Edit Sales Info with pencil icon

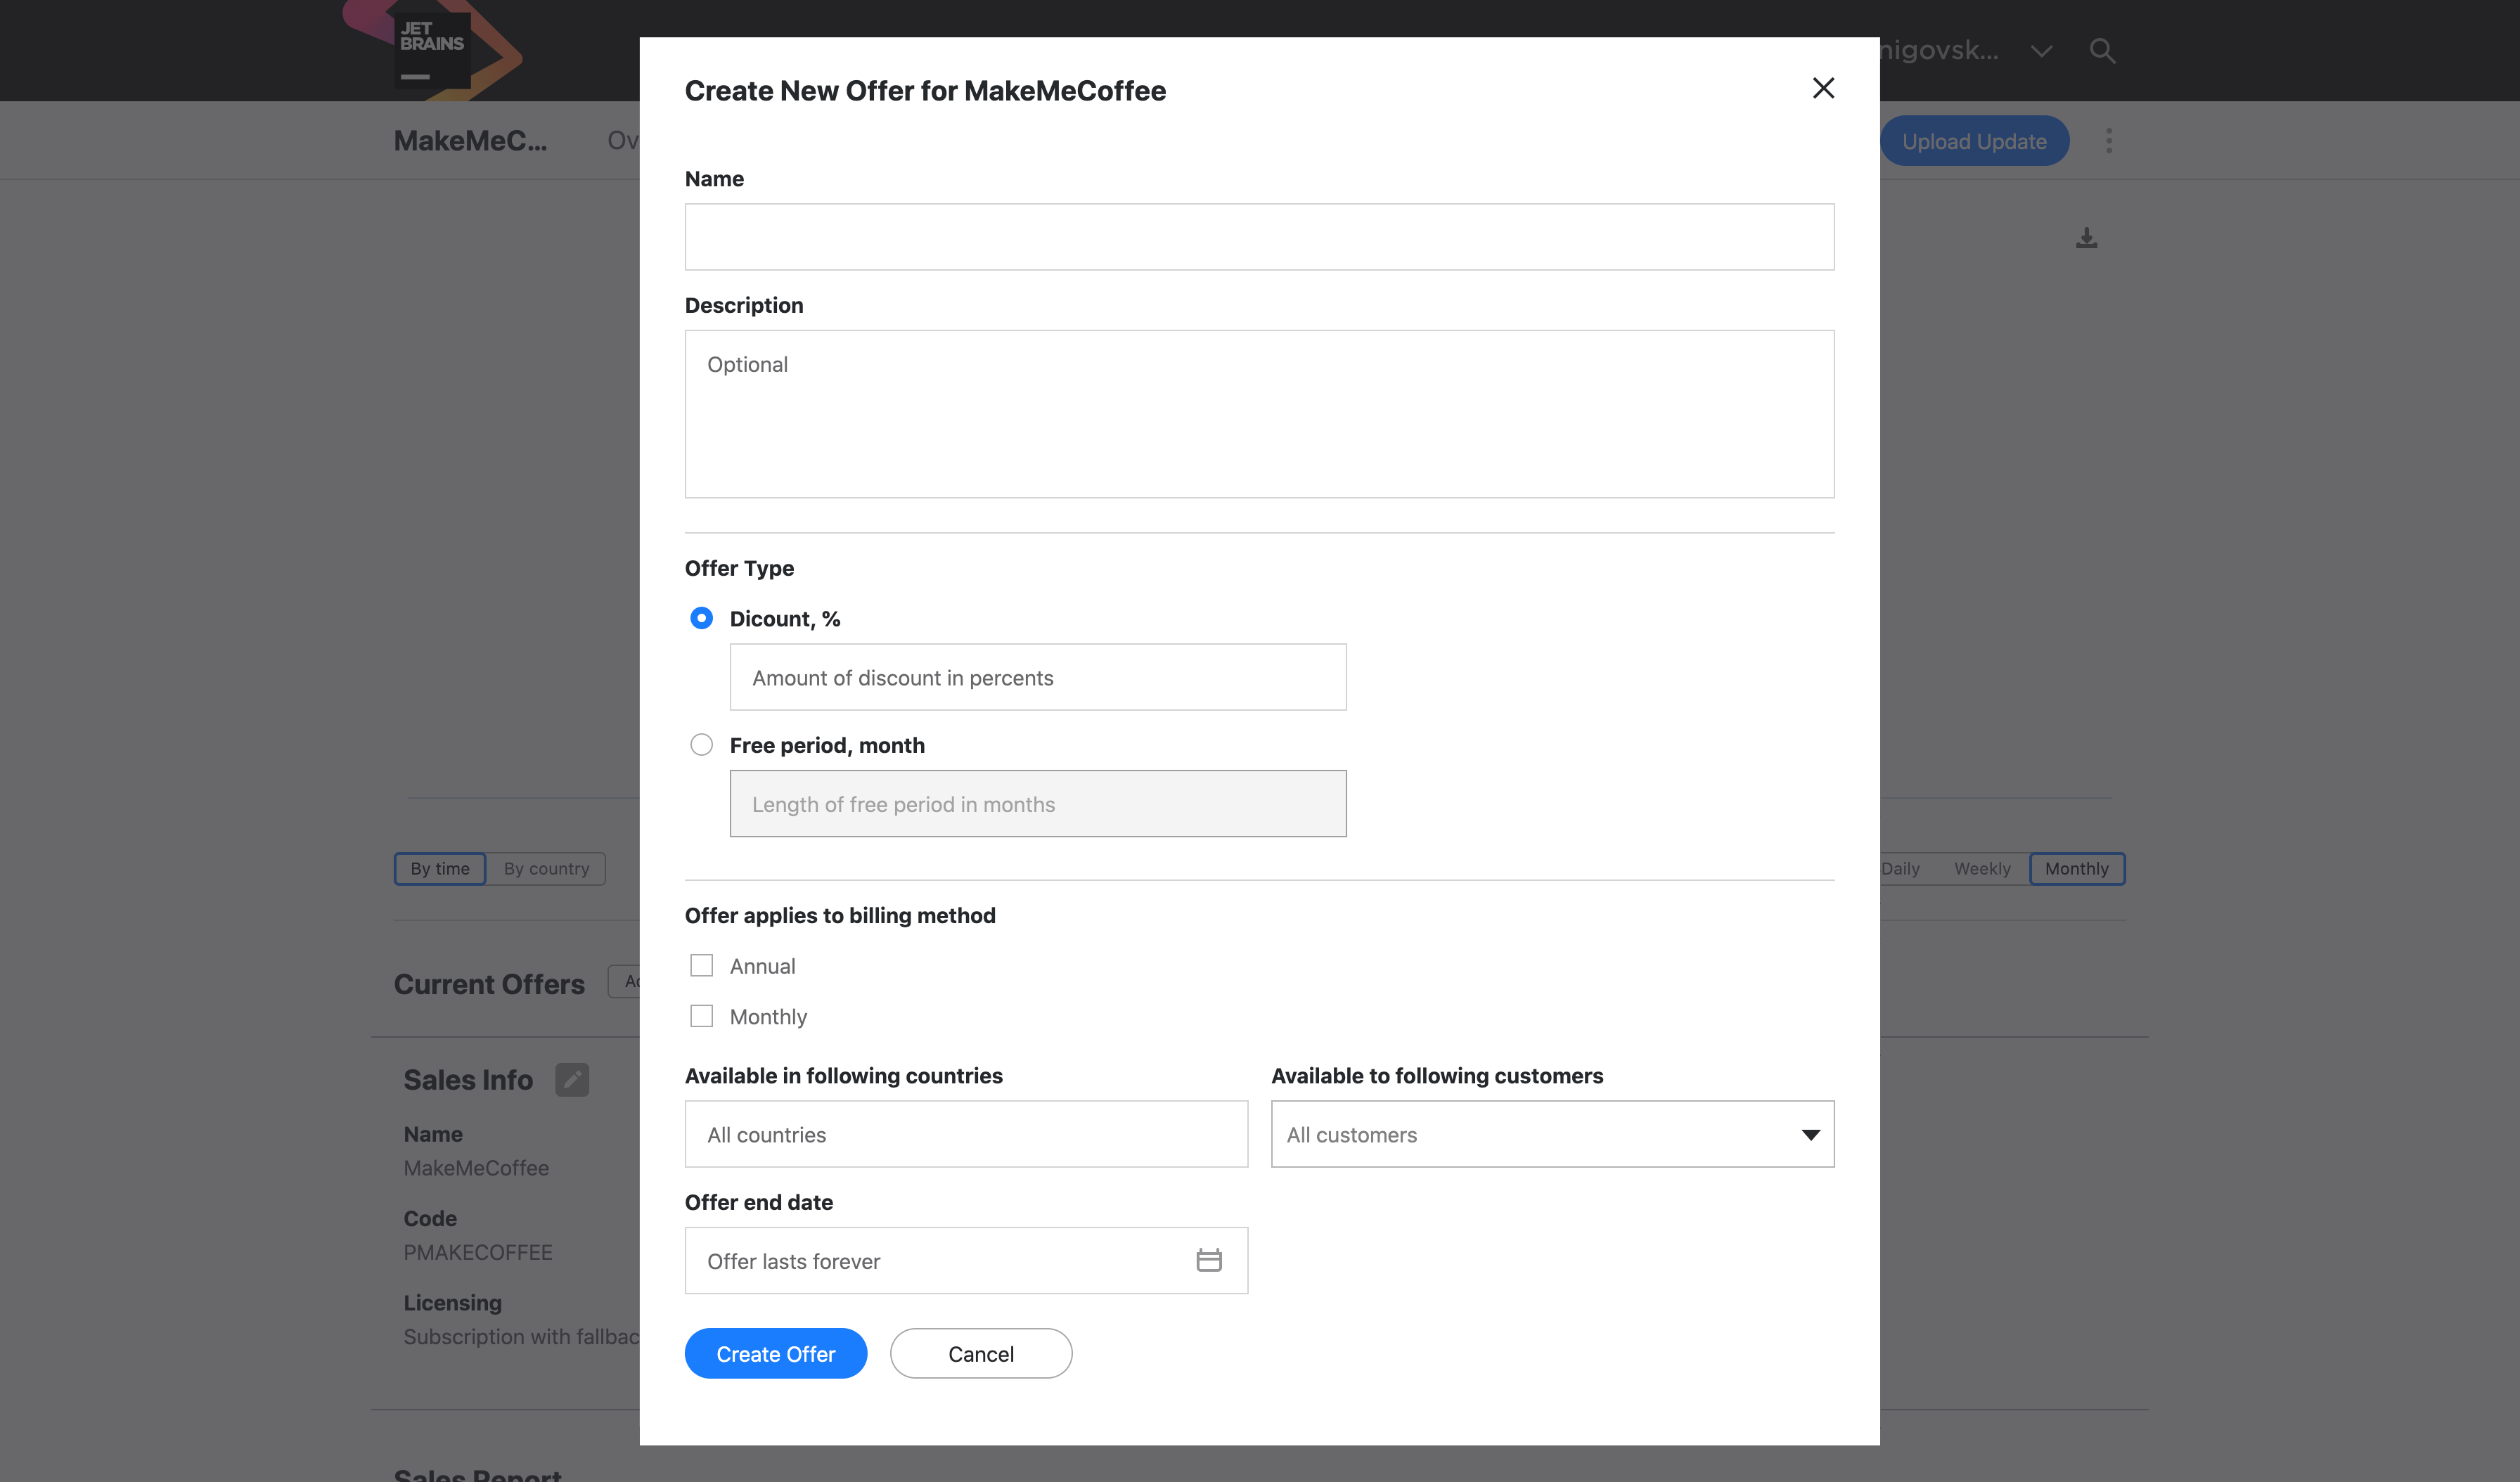tap(572, 1079)
